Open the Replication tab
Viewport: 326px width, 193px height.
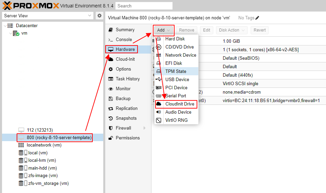(128, 109)
